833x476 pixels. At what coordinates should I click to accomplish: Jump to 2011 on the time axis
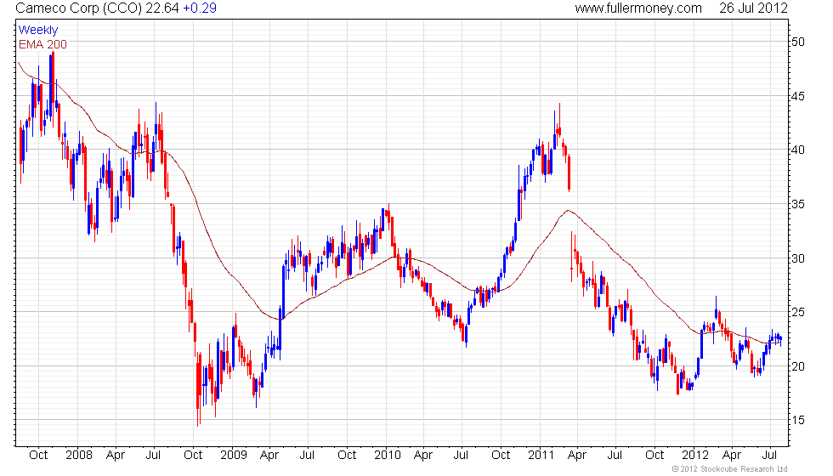pyautogui.click(x=541, y=455)
